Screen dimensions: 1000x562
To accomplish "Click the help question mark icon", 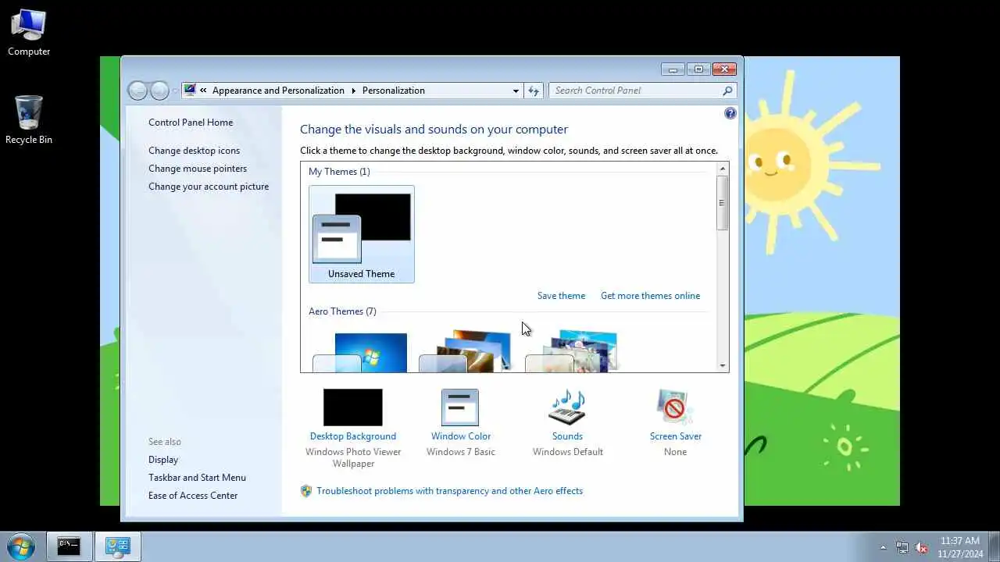I will pyautogui.click(x=730, y=113).
